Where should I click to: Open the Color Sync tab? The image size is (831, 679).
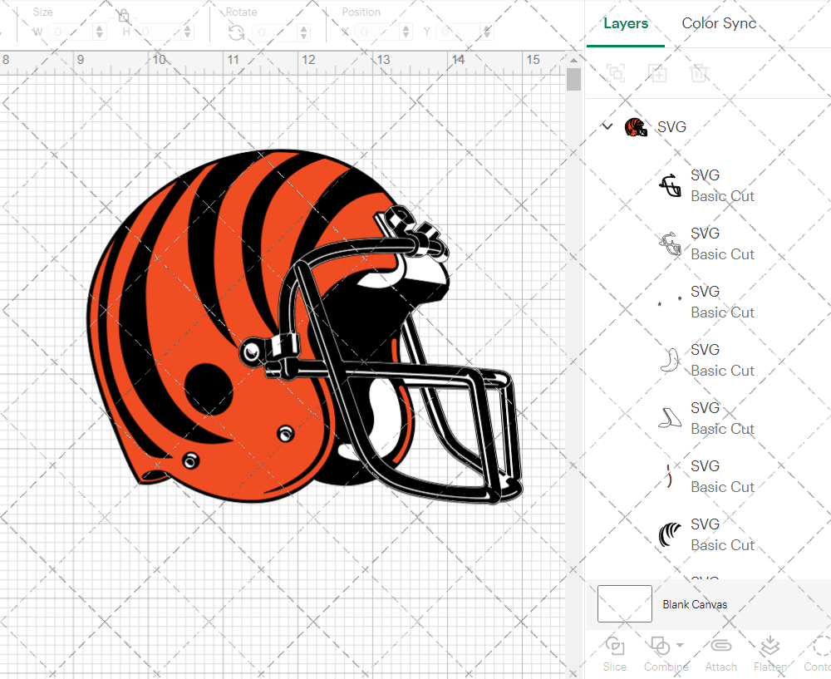click(719, 24)
